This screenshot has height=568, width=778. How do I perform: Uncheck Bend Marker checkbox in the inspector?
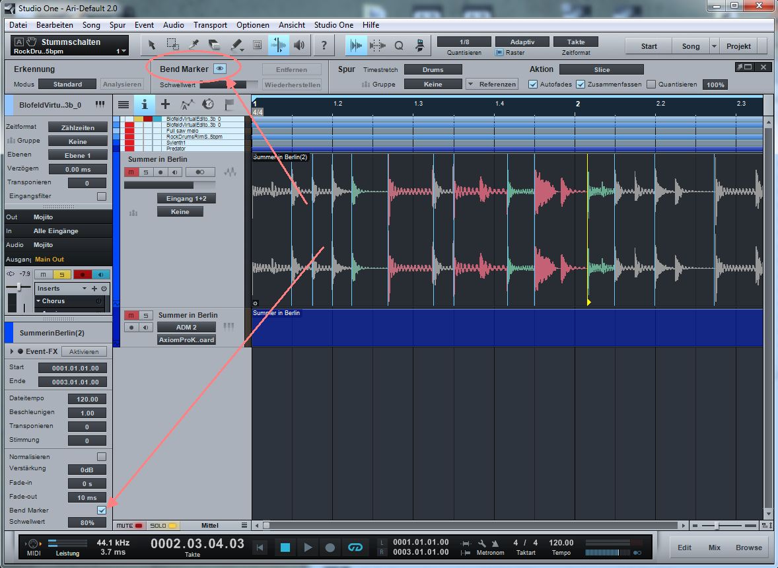point(102,510)
